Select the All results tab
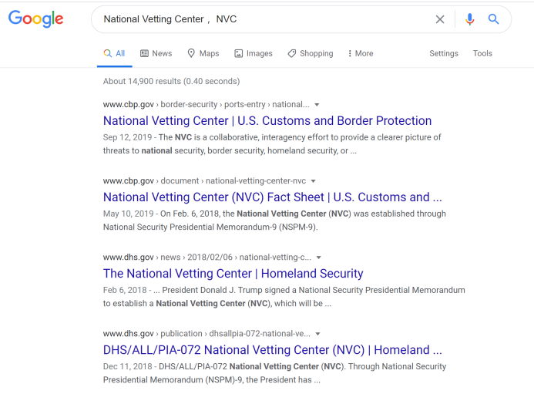 tap(114, 53)
